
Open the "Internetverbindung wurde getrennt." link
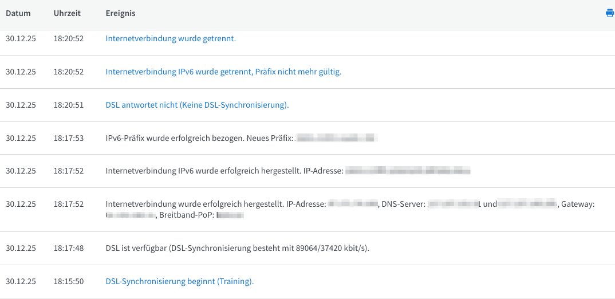pos(171,39)
